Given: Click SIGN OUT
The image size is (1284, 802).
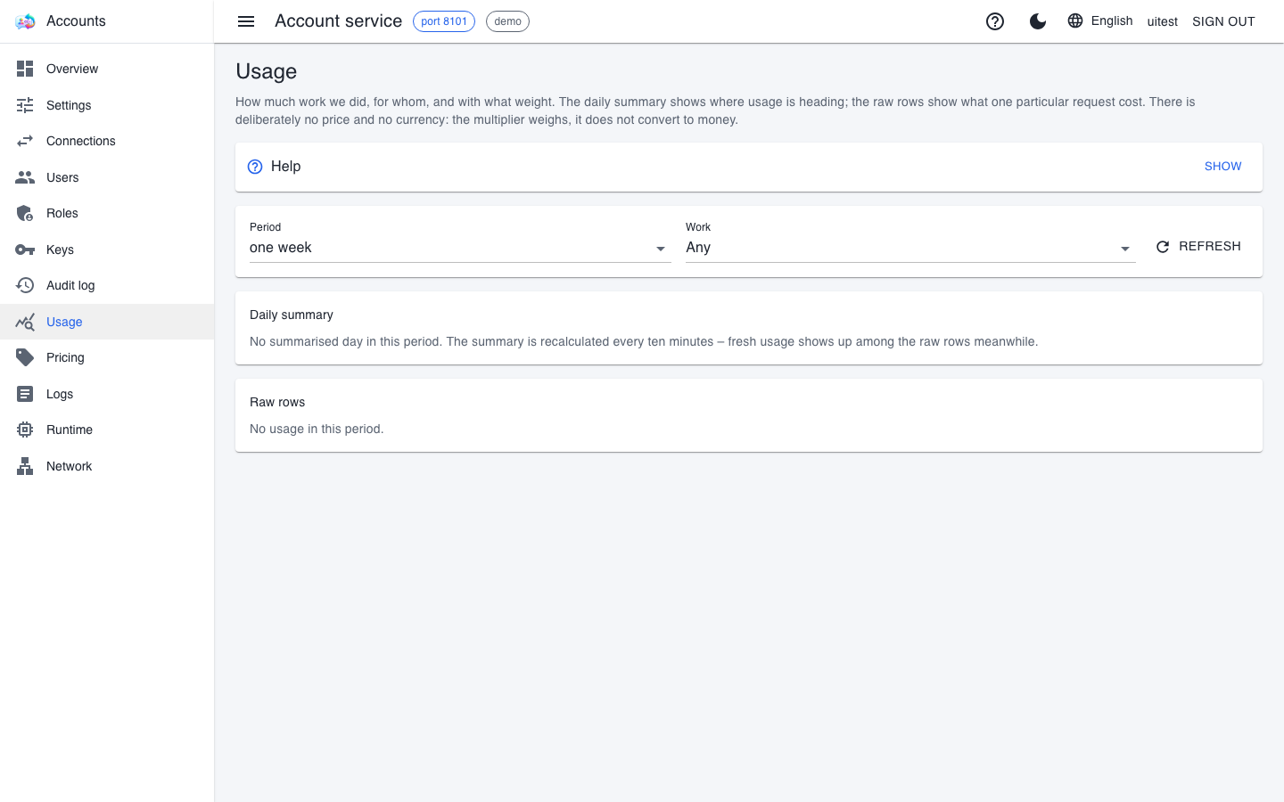Looking at the screenshot, I should tap(1223, 21).
